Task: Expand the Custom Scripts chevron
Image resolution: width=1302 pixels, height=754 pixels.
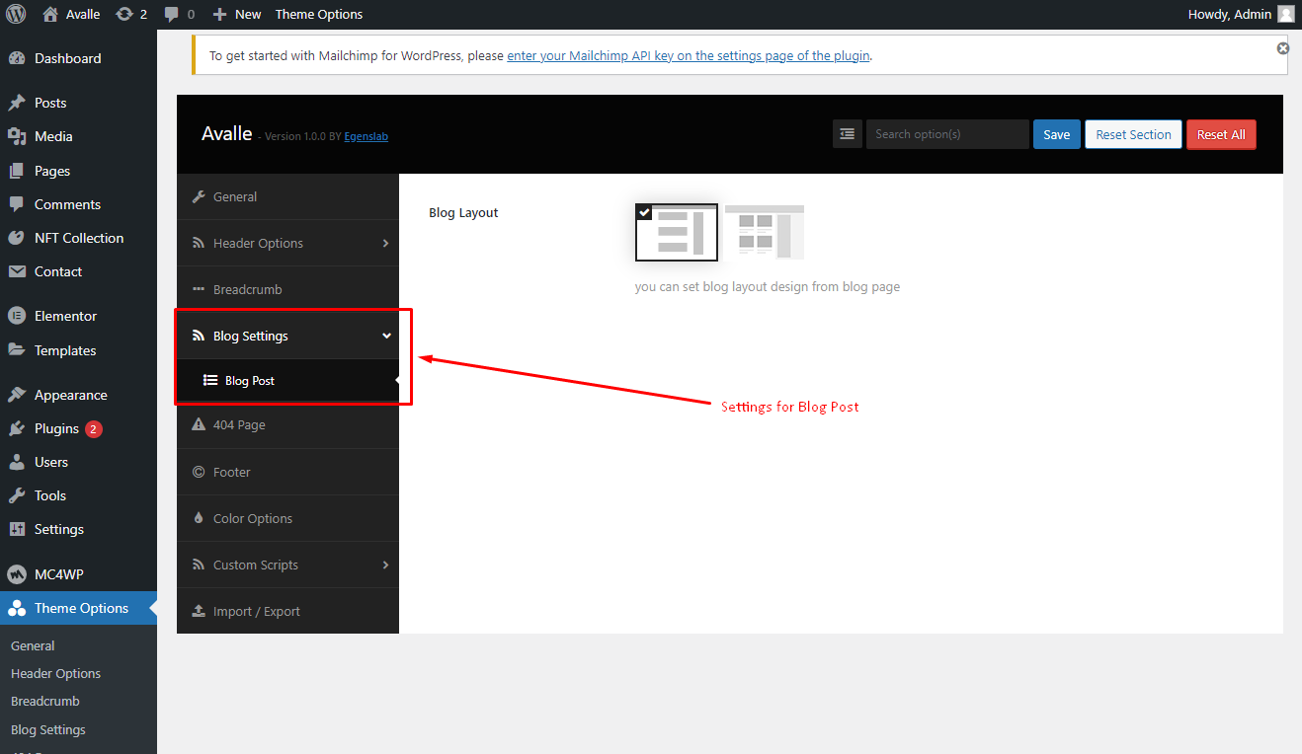Action: (x=385, y=565)
